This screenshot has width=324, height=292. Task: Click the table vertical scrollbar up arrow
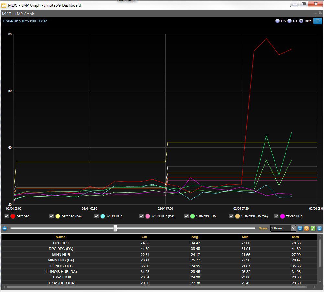tap(320, 237)
